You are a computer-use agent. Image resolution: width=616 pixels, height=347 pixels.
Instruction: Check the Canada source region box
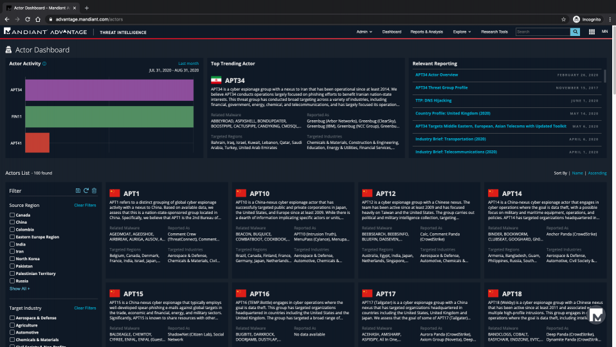(x=12, y=215)
